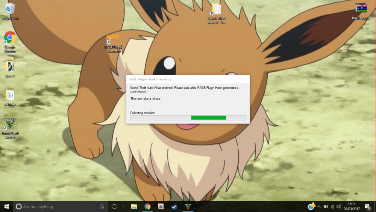
Task: Open the clock showing 18:19
Action: (x=352, y=206)
